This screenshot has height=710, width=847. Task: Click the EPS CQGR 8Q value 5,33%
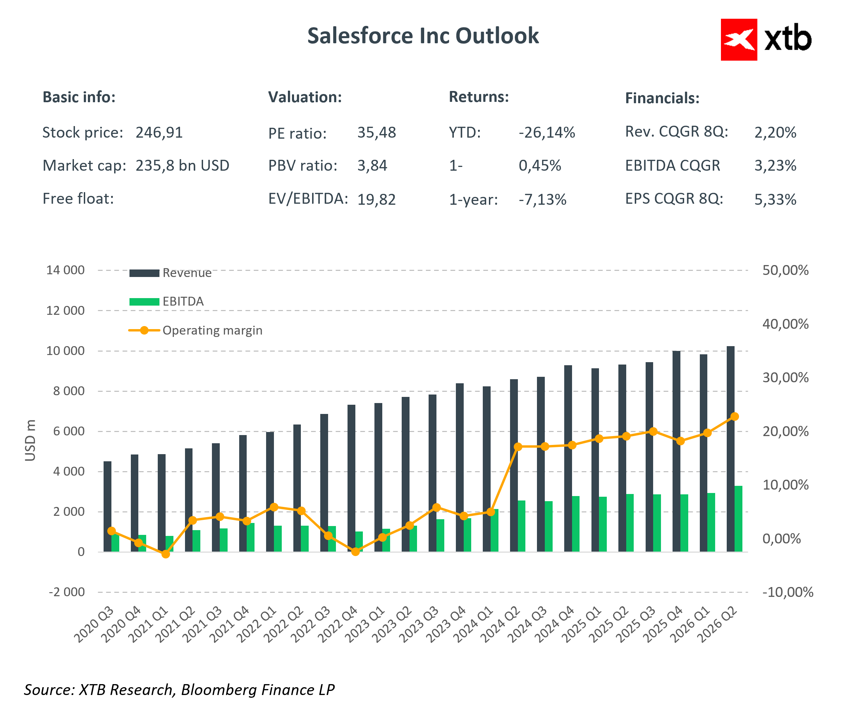[775, 200]
